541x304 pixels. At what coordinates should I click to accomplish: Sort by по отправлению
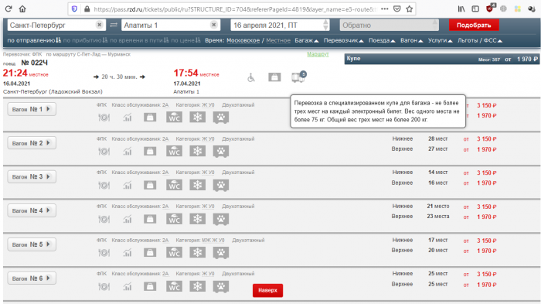coord(34,40)
